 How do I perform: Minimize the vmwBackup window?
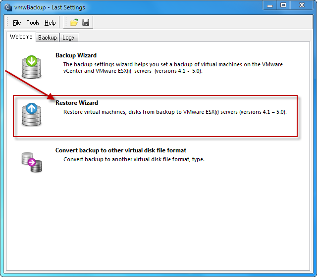[x=270, y=5]
